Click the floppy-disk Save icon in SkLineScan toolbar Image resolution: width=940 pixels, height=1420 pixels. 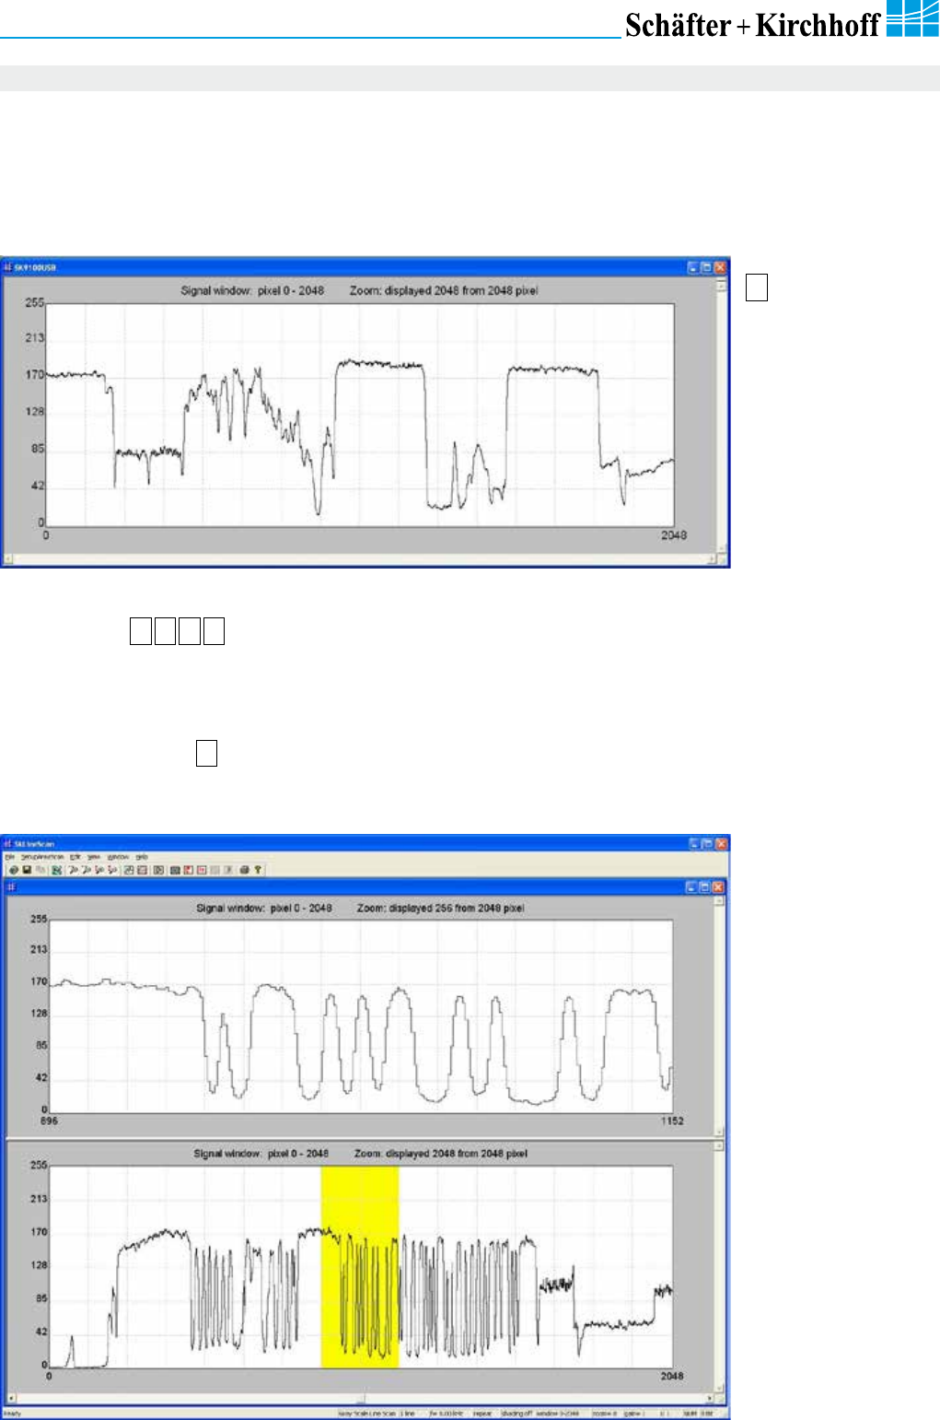coord(26,869)
